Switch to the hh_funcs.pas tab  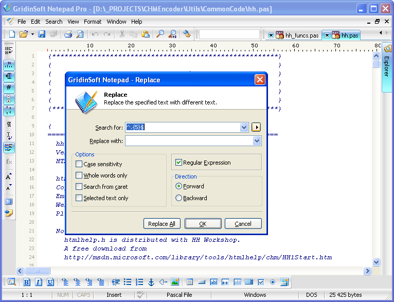click(x=302, y=35)
